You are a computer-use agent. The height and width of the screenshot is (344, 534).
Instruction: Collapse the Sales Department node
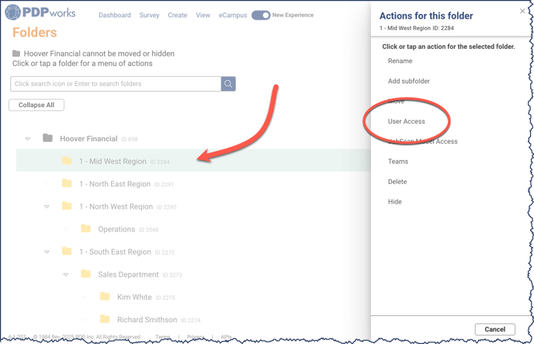[x=66, y=275]
